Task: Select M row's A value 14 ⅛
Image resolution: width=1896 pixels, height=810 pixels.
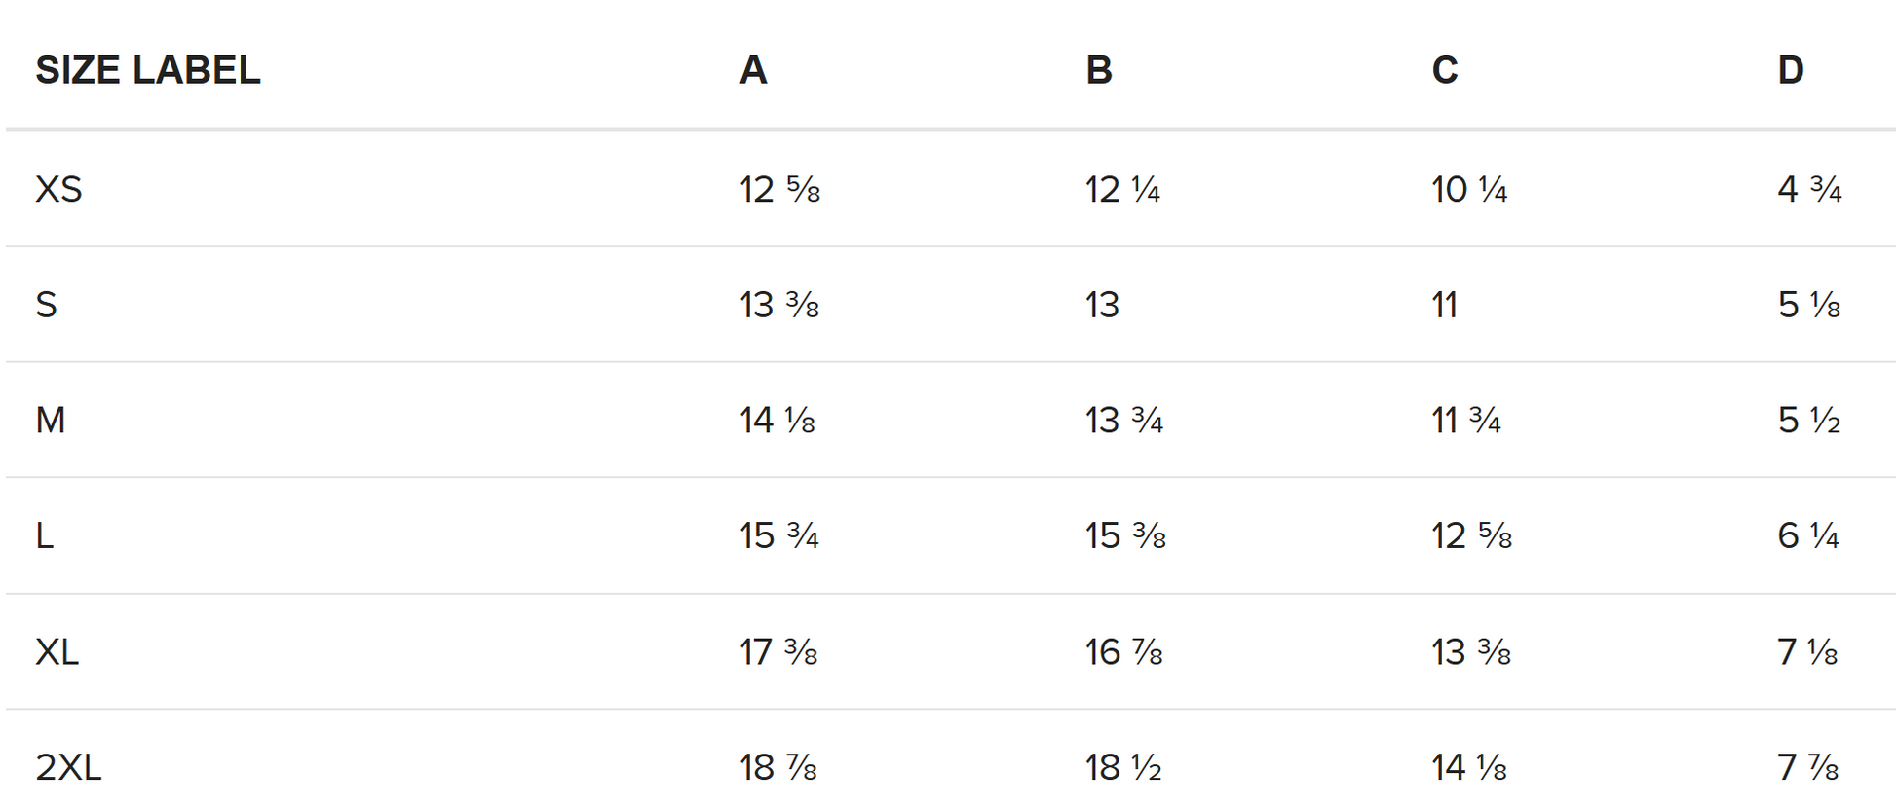Action: coord(777,421)
